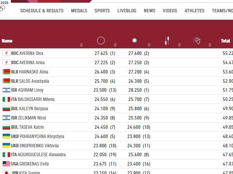Click the ball apparatus icon in header
Image resolution: width=233 pixels, height=174 pixels.
[134, 41]
